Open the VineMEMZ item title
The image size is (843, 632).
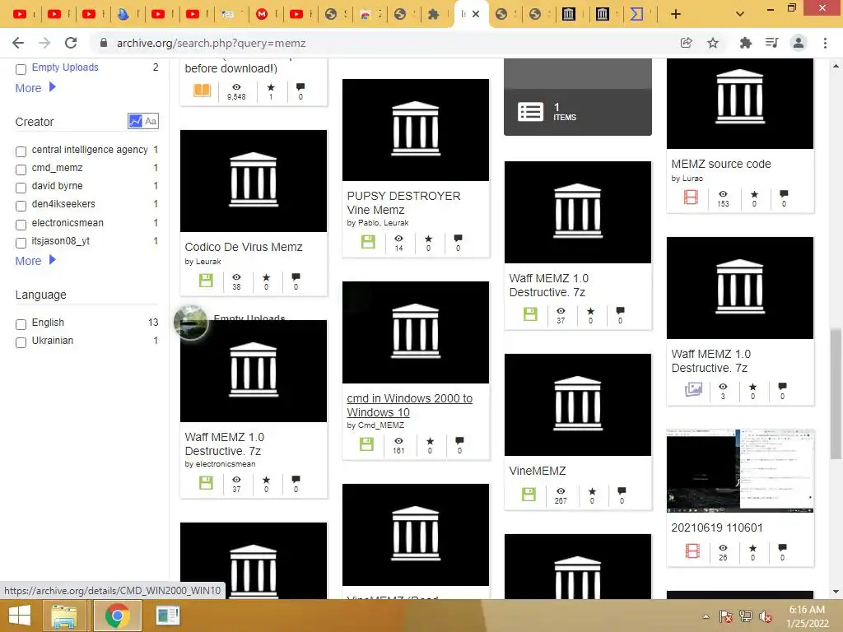tap(537, 471)
